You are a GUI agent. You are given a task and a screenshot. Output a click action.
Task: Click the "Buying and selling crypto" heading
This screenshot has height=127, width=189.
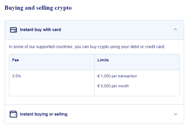(38, 8)
